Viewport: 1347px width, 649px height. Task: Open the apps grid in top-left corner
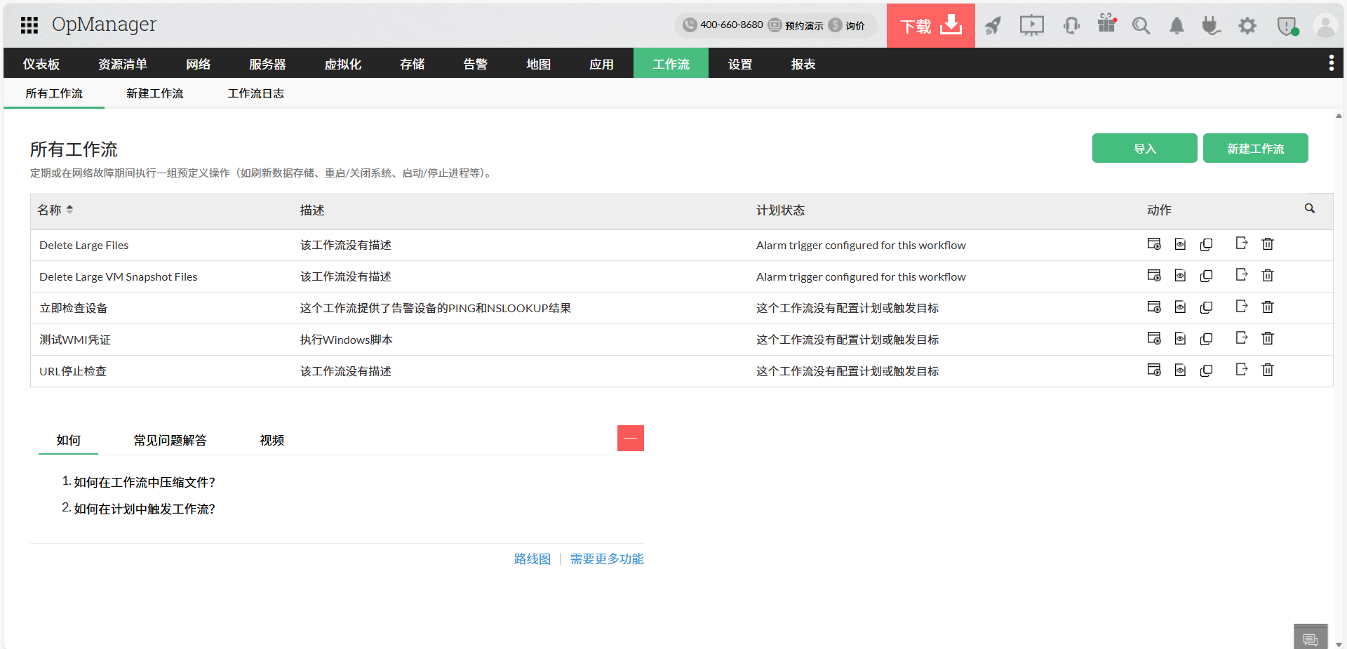coord(29,25)
